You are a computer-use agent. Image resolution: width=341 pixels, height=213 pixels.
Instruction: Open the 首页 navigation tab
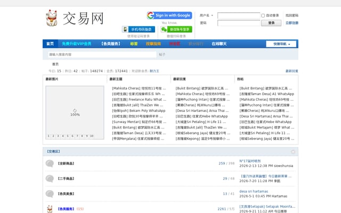50,44
